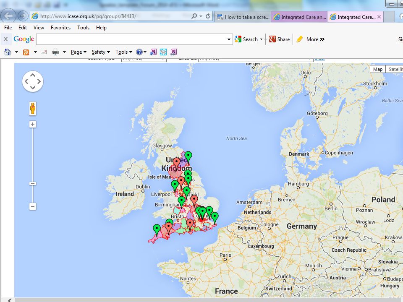Click the printer icon
The height and width of the screenshot is (302, 403).
pyautogui.click(x=55, y=52)
